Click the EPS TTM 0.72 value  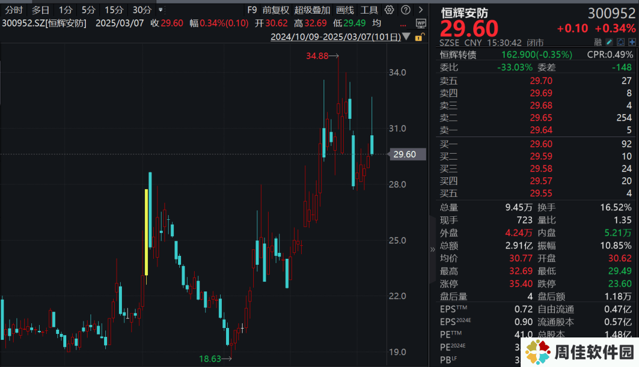524,309
